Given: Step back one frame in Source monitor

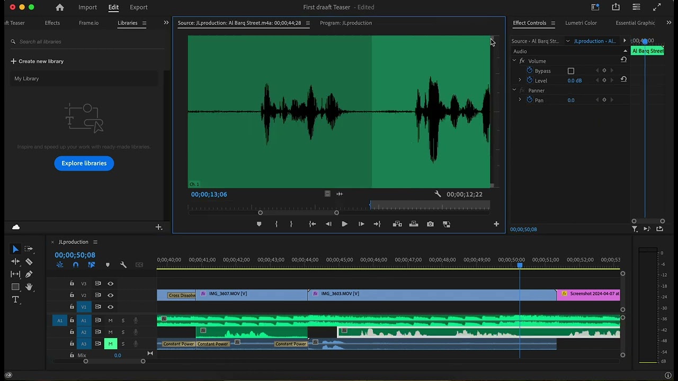Looking at the screenshot, I should [328, 224].
